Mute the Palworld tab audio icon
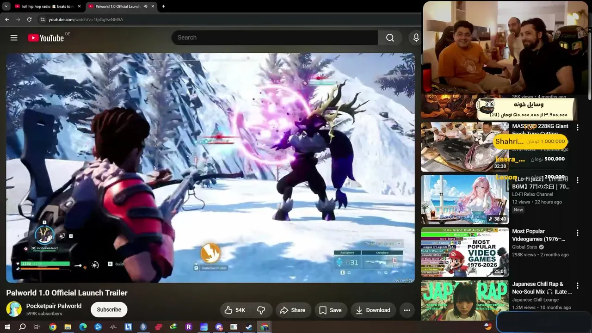Image resolution: width=592 pixels, height=333 pixels. tap(145, 6)
